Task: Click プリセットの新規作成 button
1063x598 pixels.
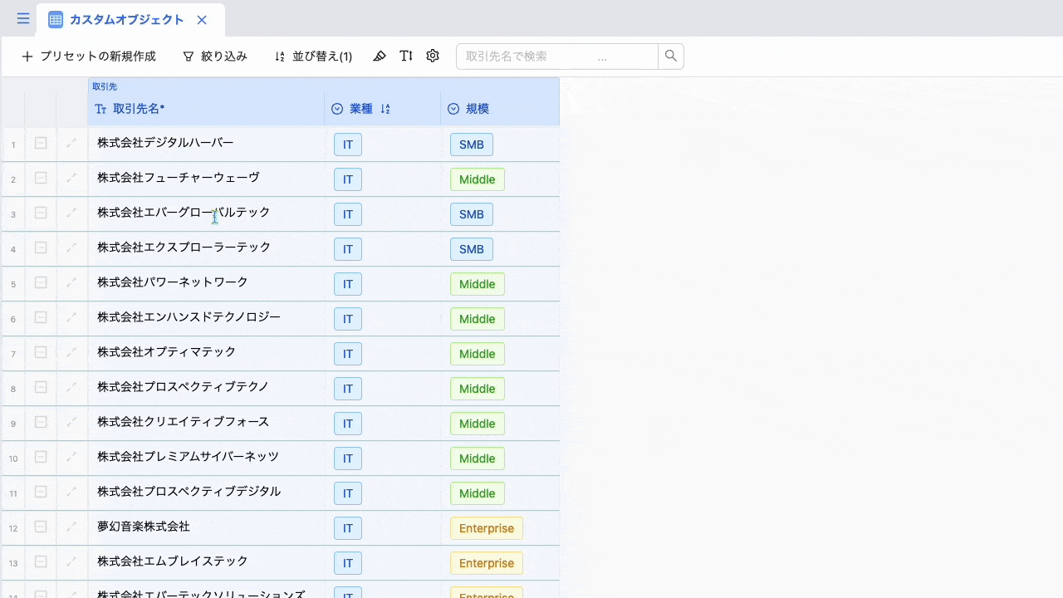Action: pyautogui.click(x=89, y=56)
